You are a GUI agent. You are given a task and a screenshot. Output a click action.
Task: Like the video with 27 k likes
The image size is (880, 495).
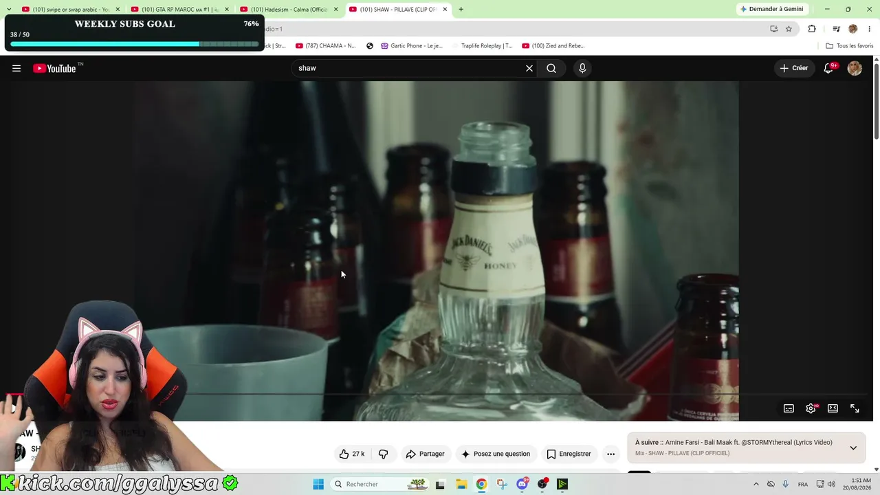click(351, 454)
